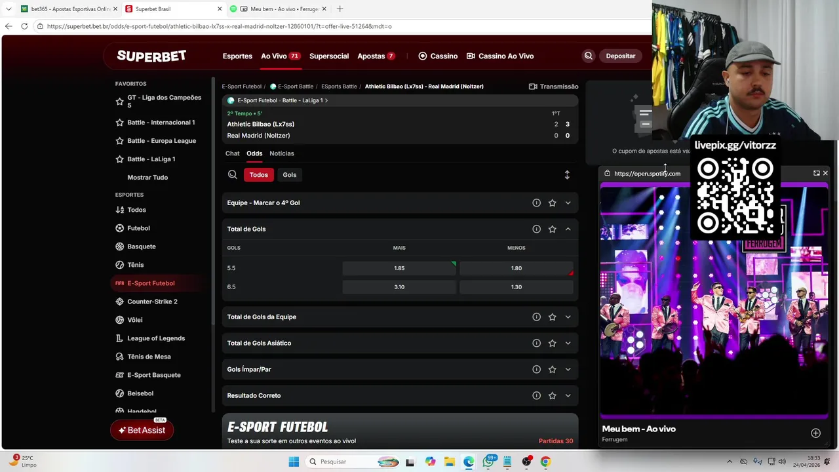Click the Superbet logo
The width and height of the screenshot is (839, 472).
(151, 56)
